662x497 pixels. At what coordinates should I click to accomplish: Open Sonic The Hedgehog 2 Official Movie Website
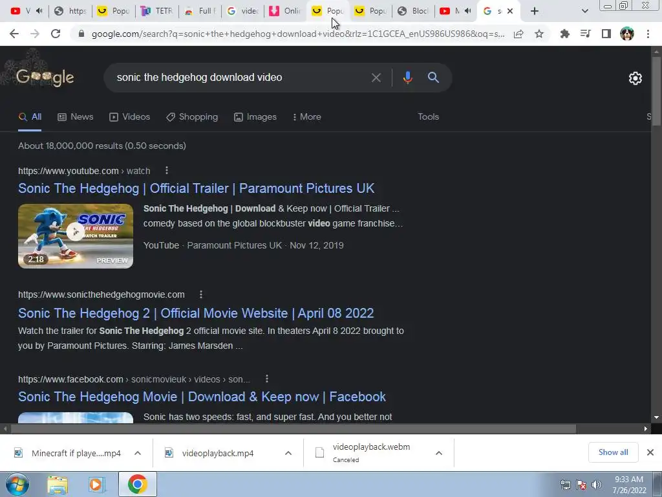click(x=196, y=313)
